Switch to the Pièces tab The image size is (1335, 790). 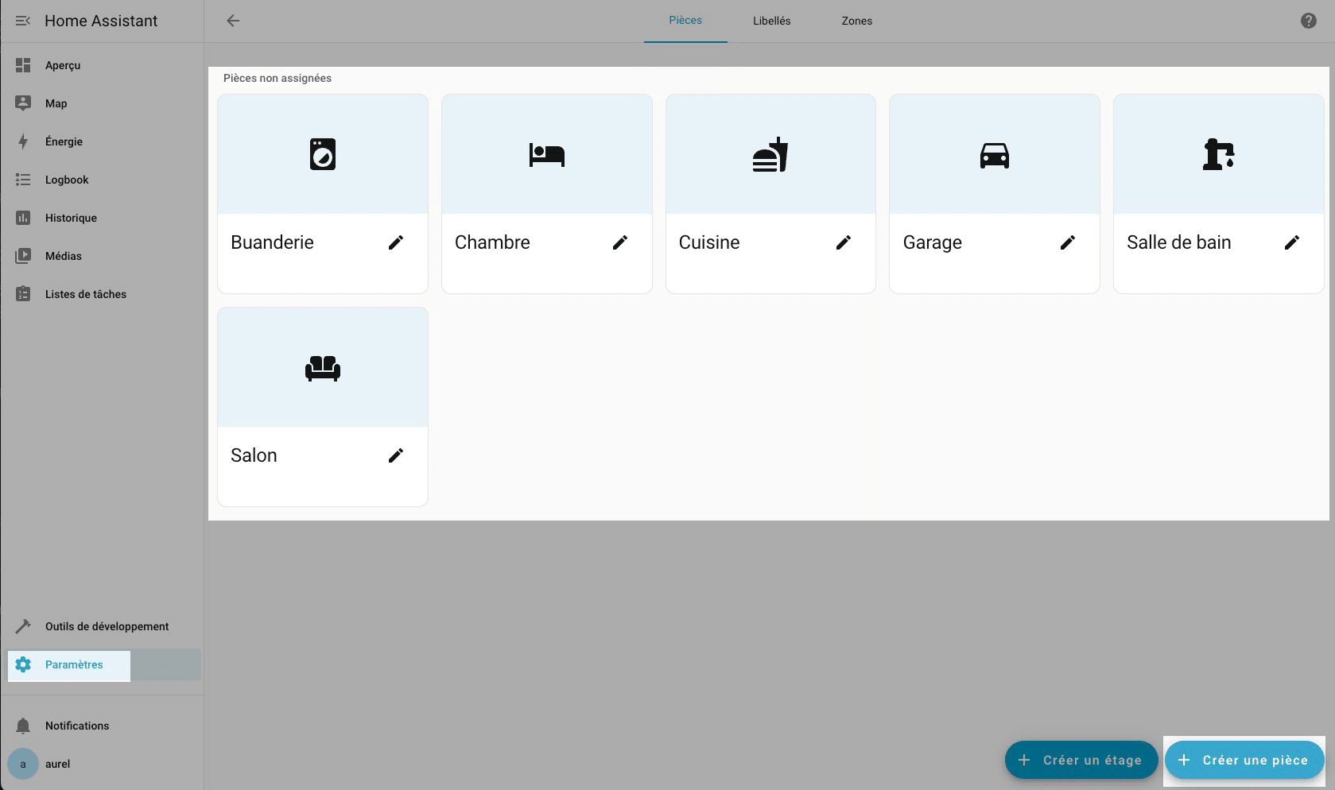point(685,21)
